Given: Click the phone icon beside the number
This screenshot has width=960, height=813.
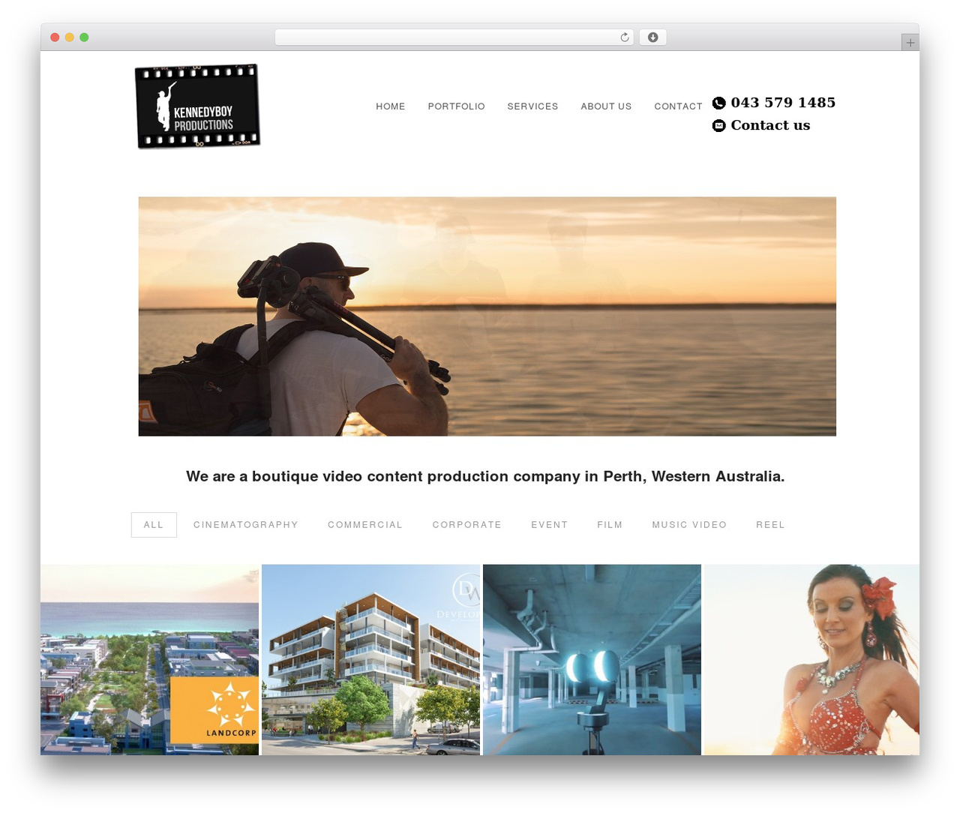Looking at the screenshot, I should coord(718,103).
